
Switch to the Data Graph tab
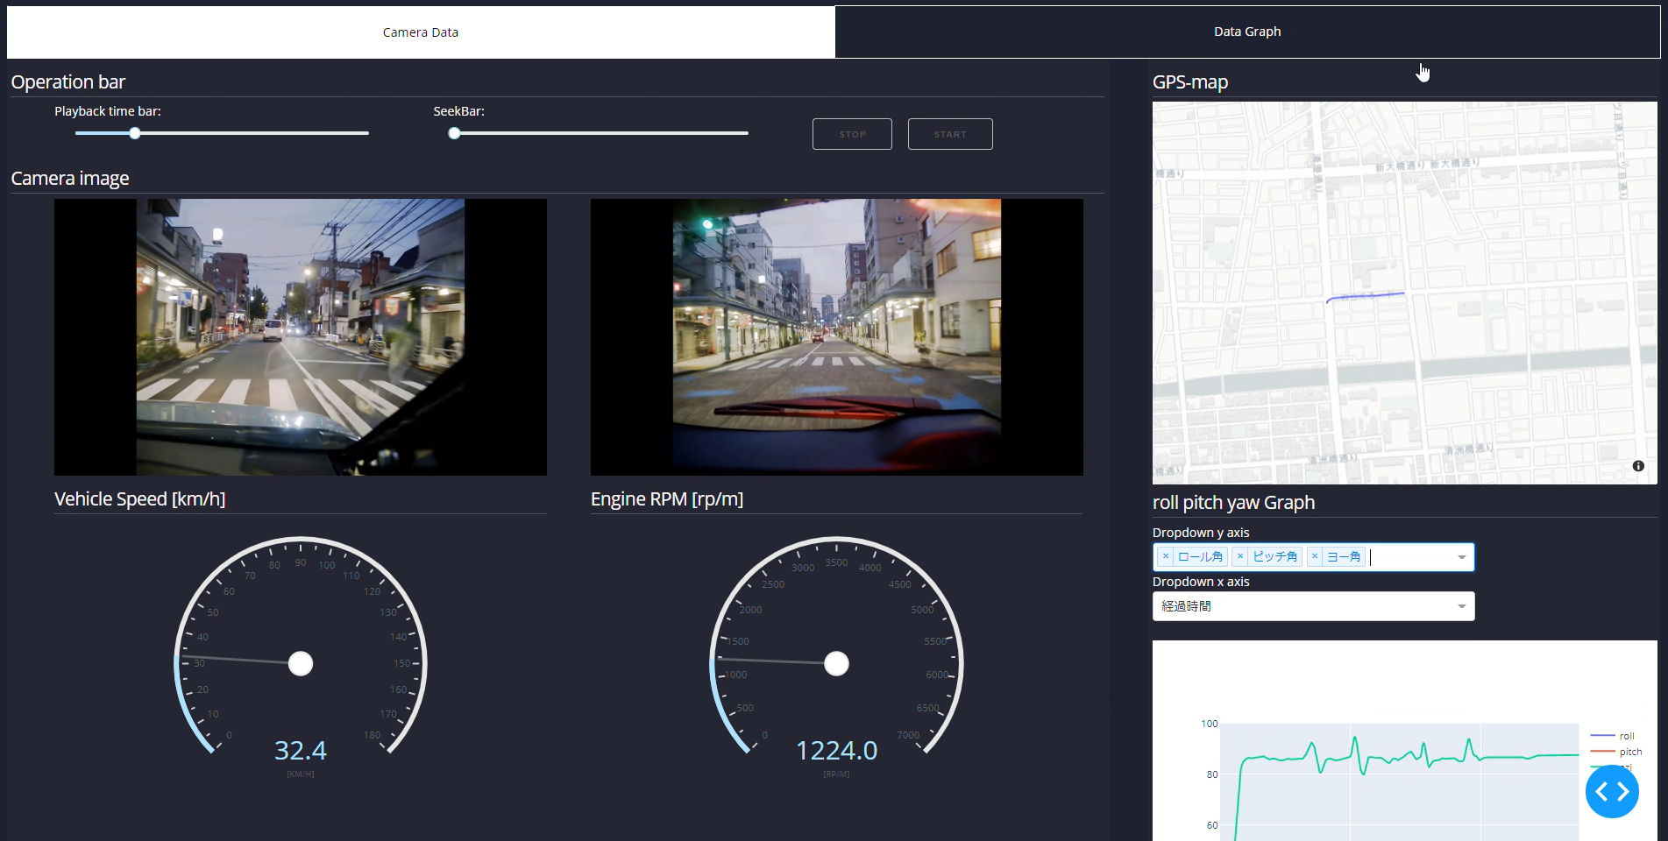1246,32
